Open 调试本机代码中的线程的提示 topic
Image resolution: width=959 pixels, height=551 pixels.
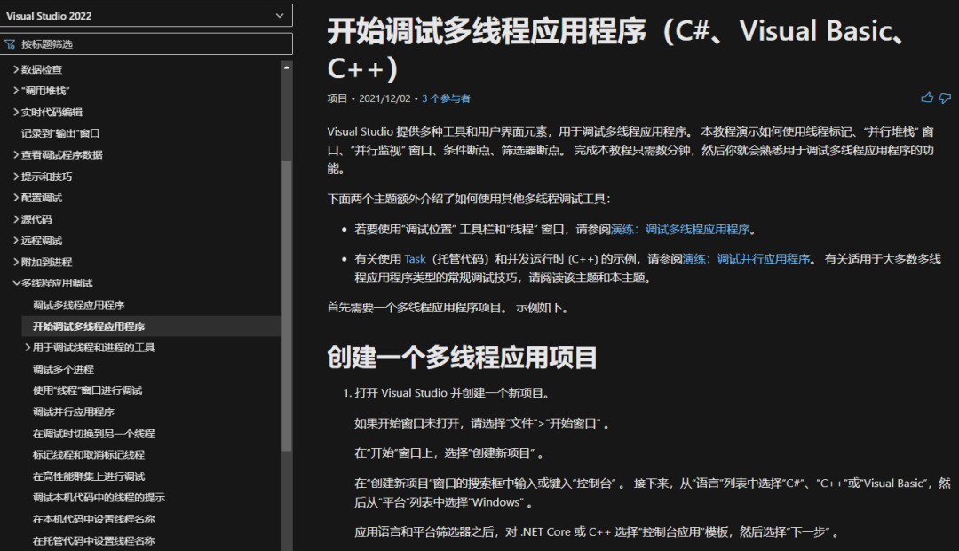(x=99, y=497)
